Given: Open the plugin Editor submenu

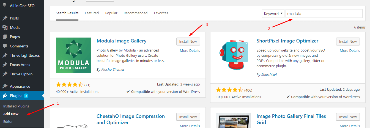Looking at the screenshot, I should click(8, 121).
